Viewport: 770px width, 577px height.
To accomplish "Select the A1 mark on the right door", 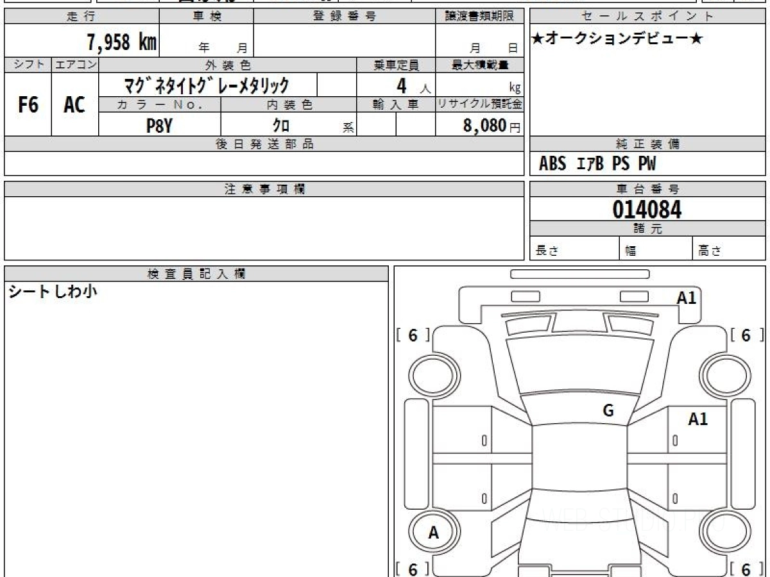I will tap(697, 419).
